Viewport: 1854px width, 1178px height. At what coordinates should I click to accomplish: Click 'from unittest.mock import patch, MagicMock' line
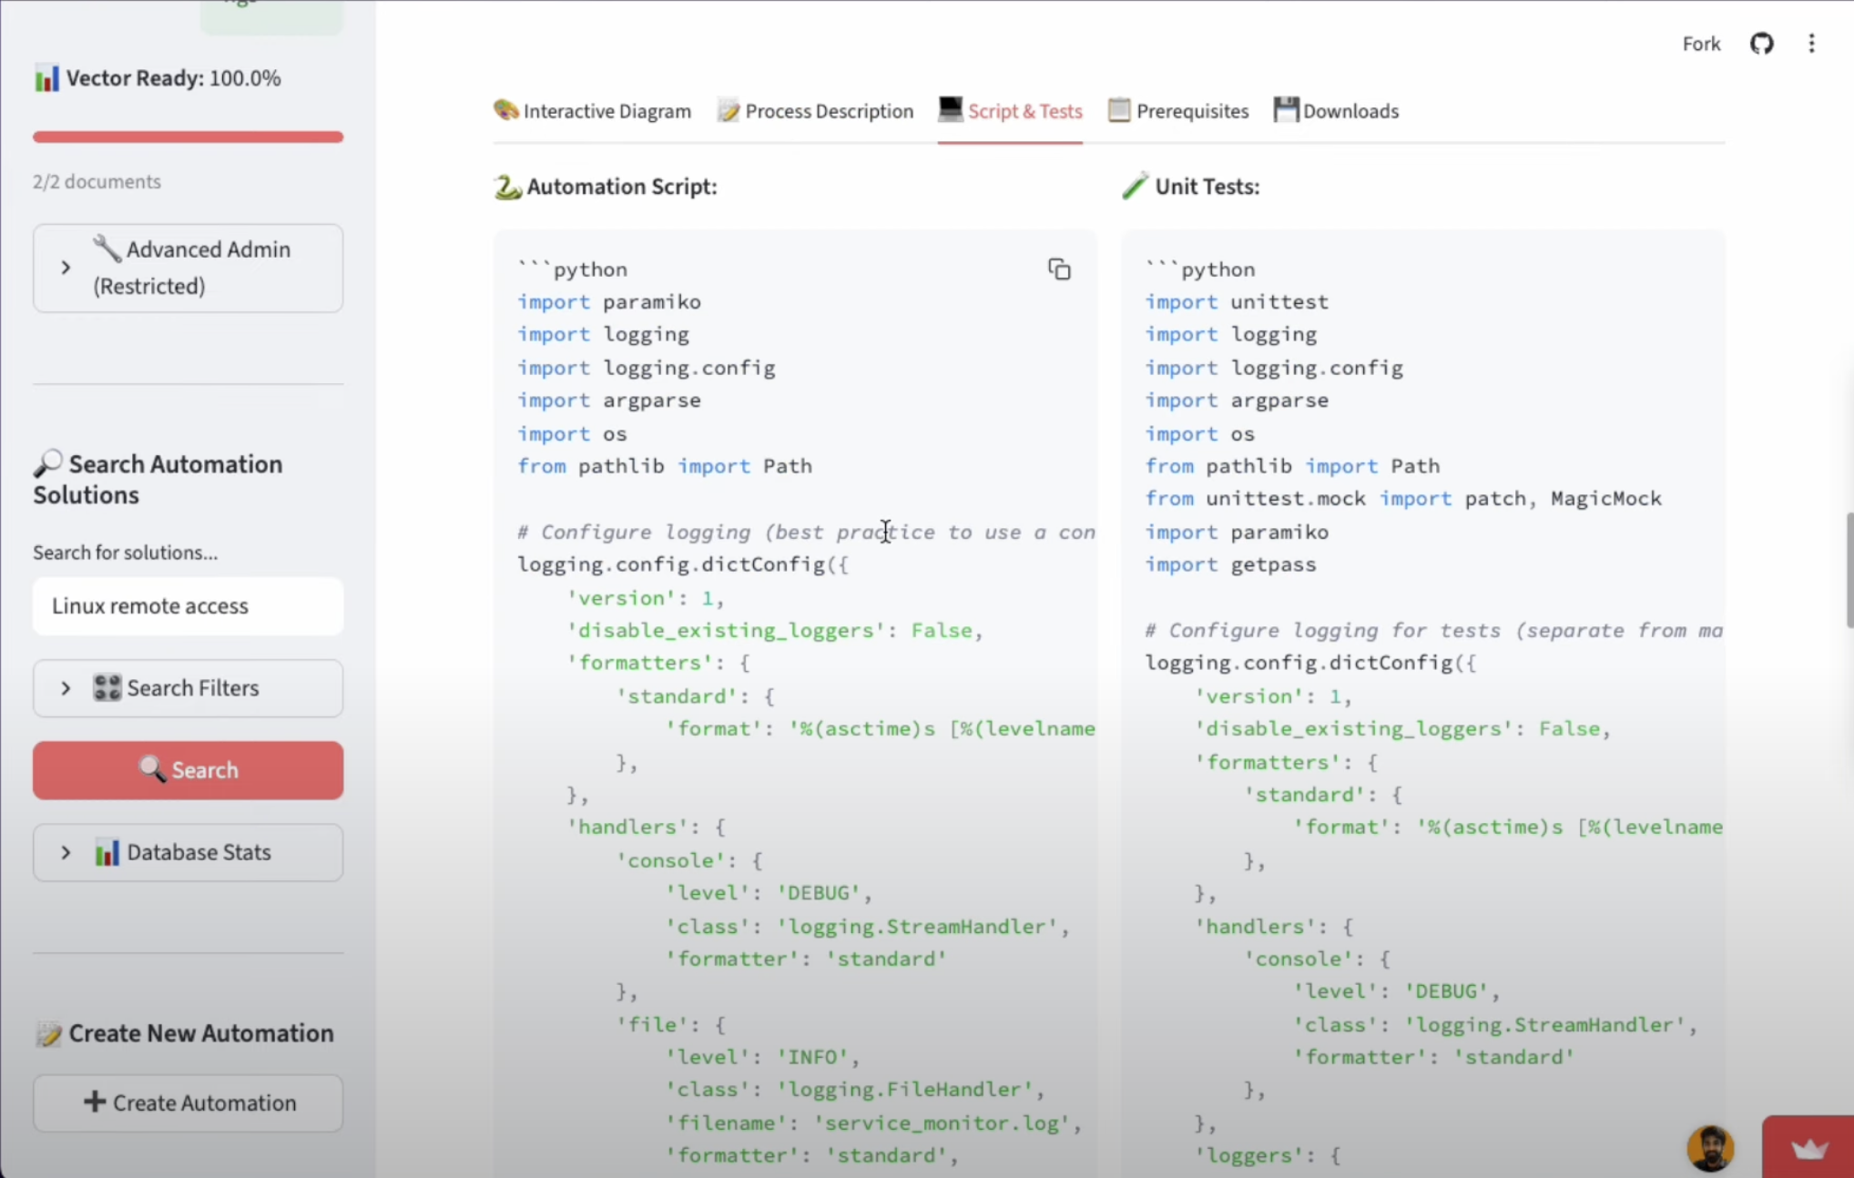[x=1403, y=499]
